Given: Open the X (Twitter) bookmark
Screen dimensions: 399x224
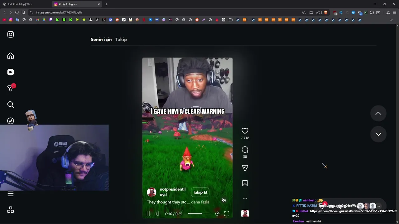Looking at the screenshot, I should (104, 20).
